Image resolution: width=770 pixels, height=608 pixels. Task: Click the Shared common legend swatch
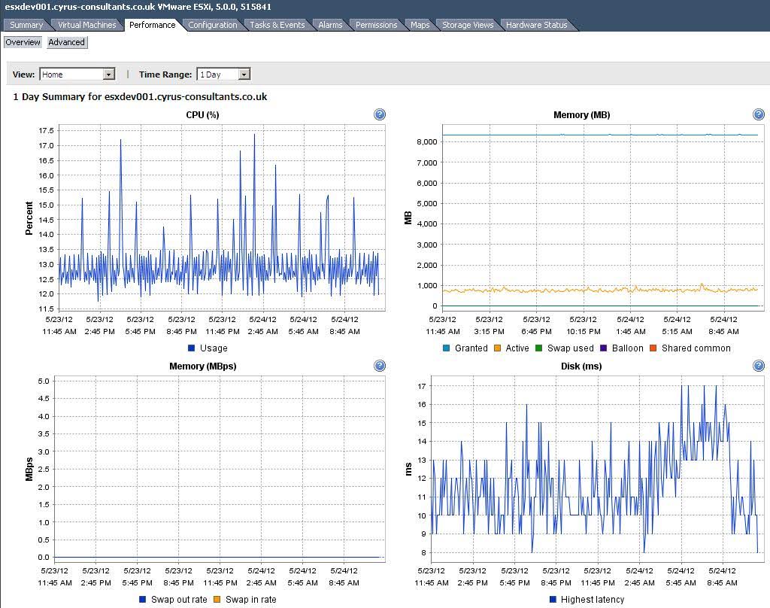pos(653,348)
